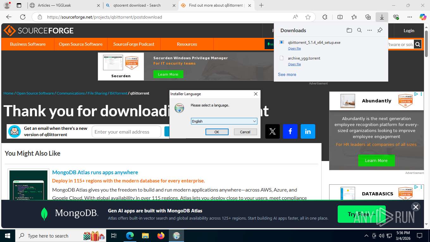
Task: Click Learn More in Securden ad
Action: click(168, 74)
